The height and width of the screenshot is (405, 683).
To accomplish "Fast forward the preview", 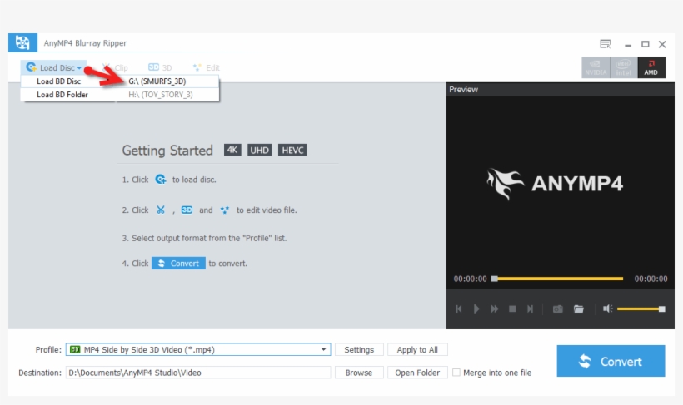I will pos(495,309).
